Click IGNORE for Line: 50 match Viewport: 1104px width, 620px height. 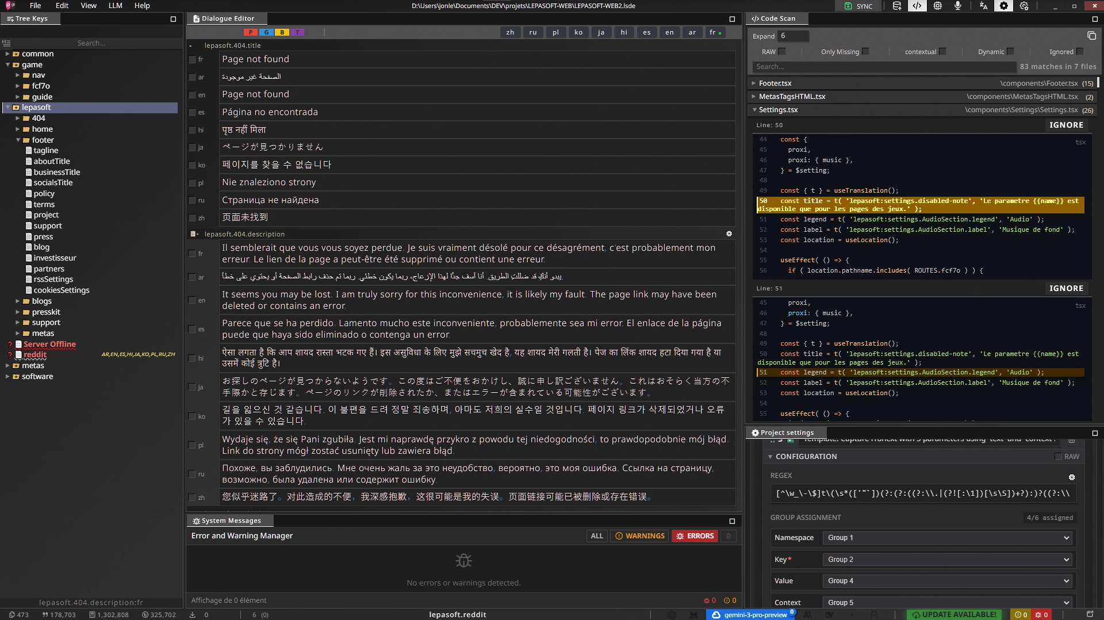(1066, 125)
